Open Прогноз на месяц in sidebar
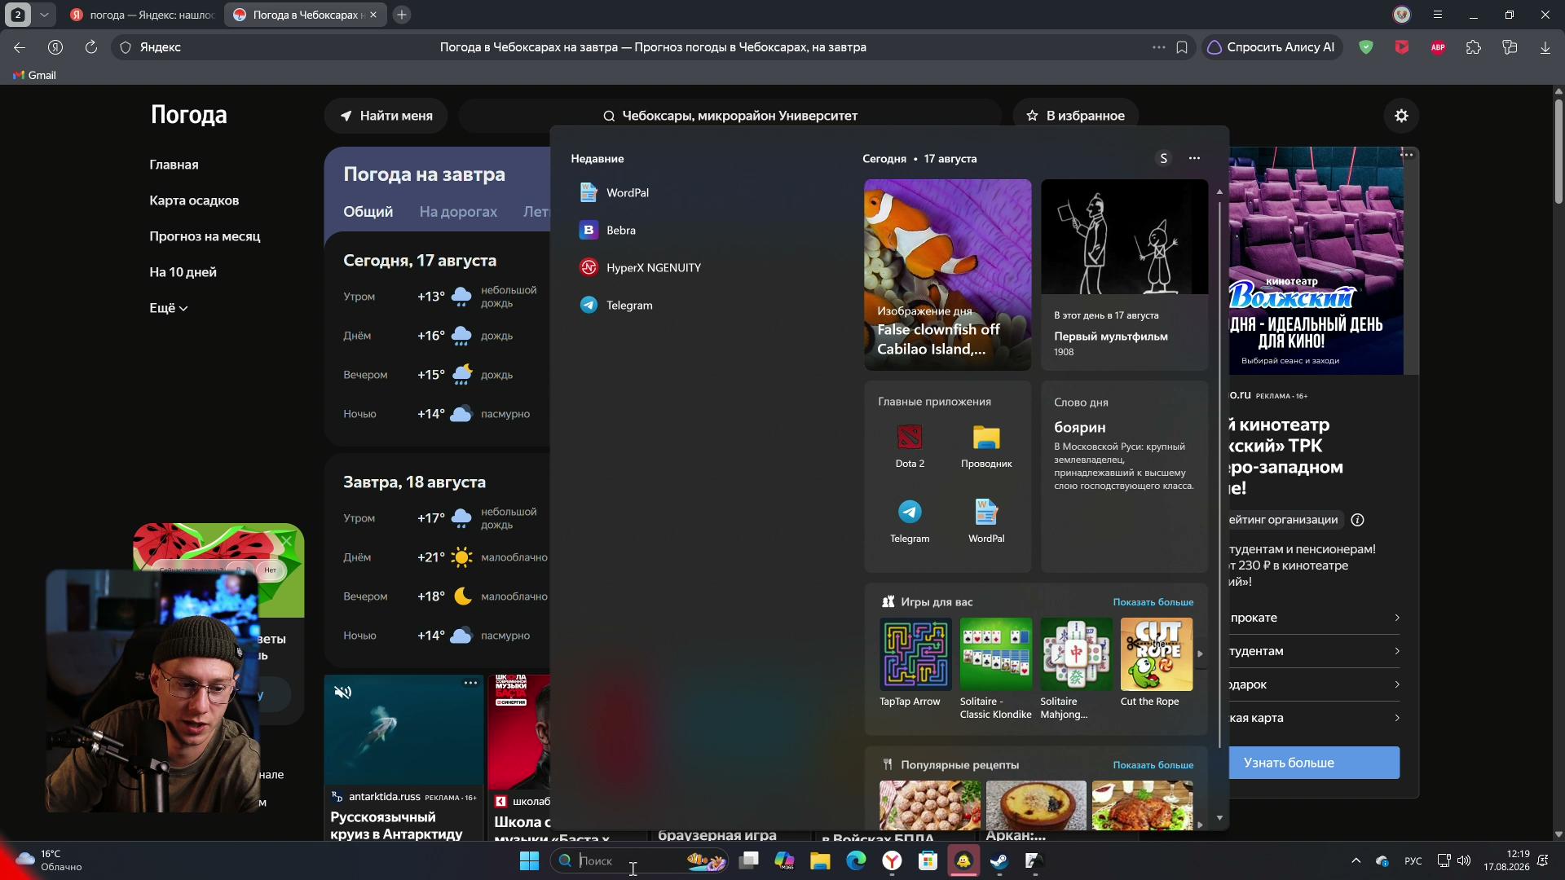Image resolution: width=1565 pixels, height=880 pixels. (205, 236)
